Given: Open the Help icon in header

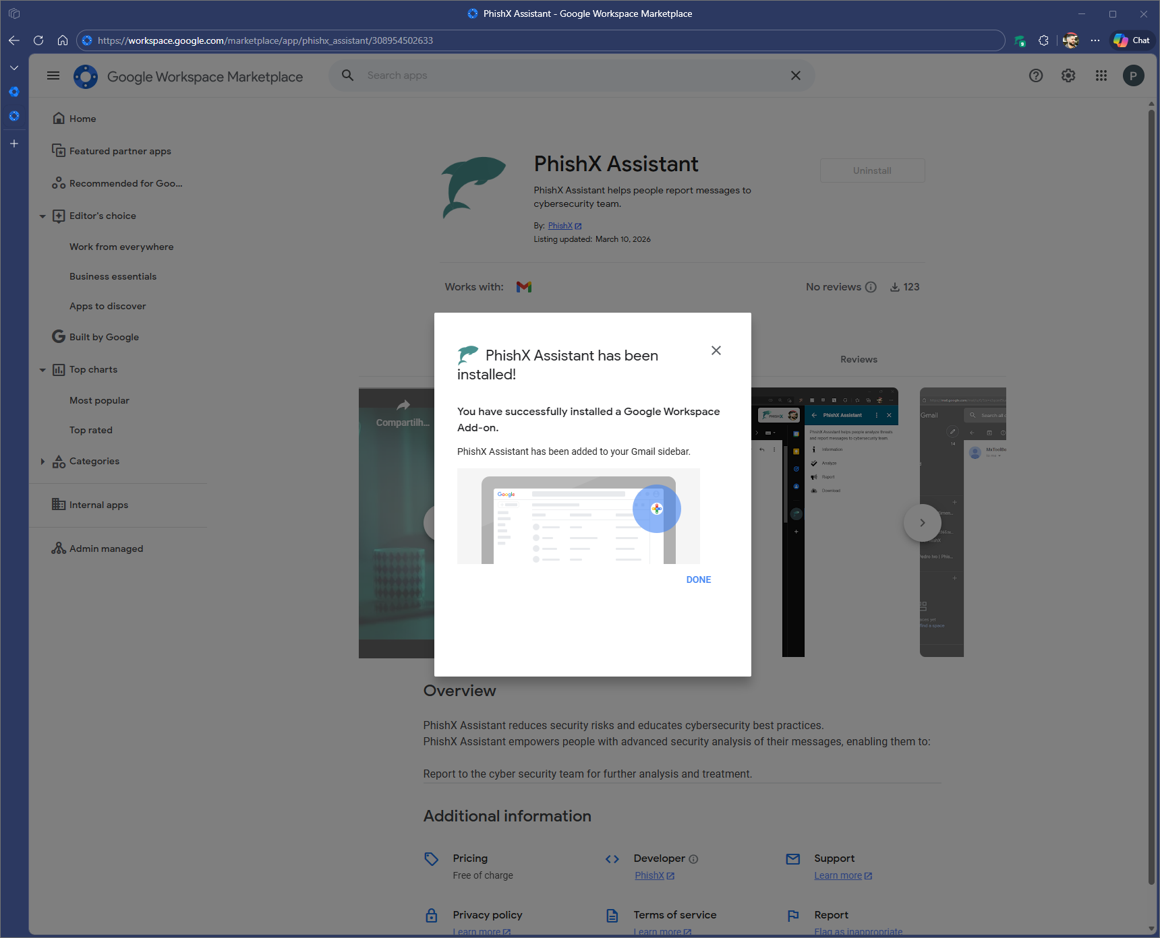Looking at the screenshot, I should click(x=1035, y=75).
